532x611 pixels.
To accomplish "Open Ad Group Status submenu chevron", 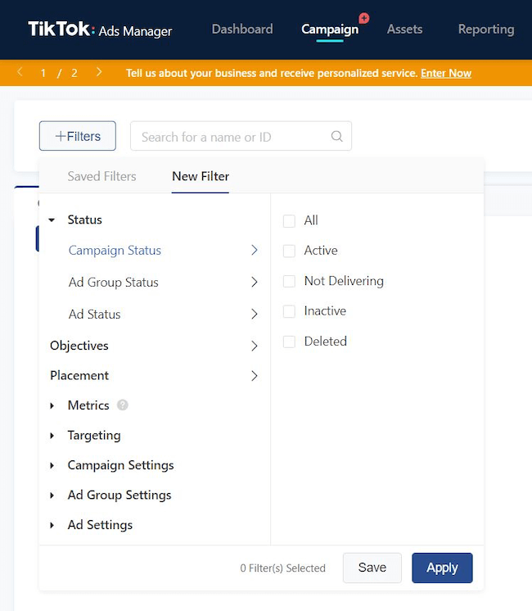I will (x=255, y=282).
